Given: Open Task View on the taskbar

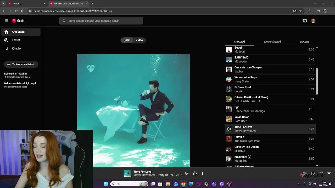Looking at the screenshot, I should (x=153, y=184).
